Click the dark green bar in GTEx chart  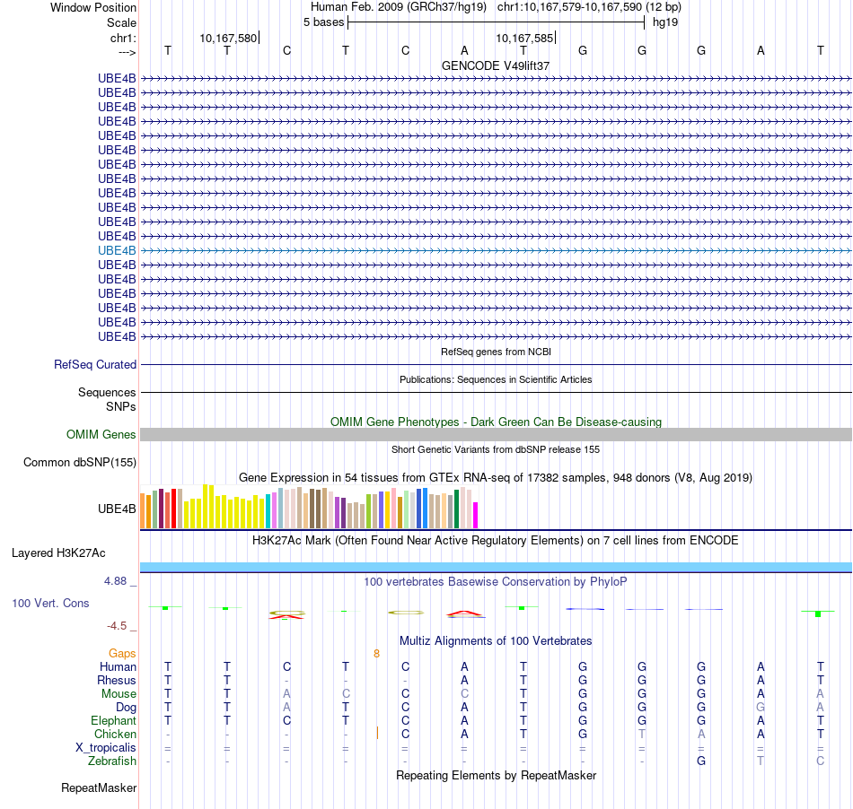pos(456,509)
